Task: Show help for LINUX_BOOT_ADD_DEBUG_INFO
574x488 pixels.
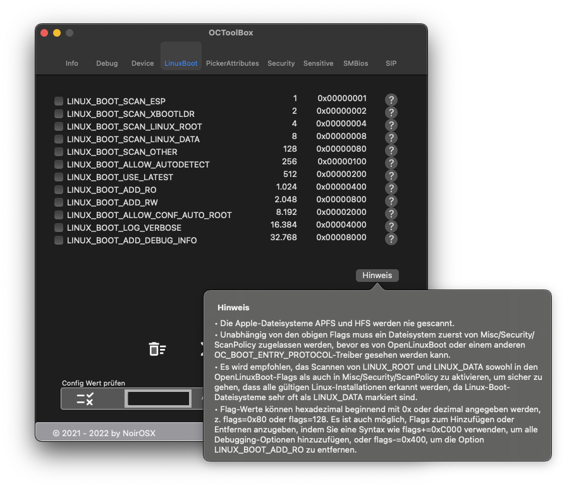Action: point(391,239)
